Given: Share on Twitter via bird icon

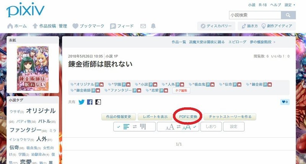Looking at the screenshot, I should point(81,102).
